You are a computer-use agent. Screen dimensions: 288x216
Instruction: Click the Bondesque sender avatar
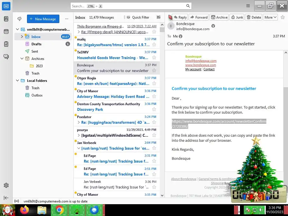(x=171, y=26)
